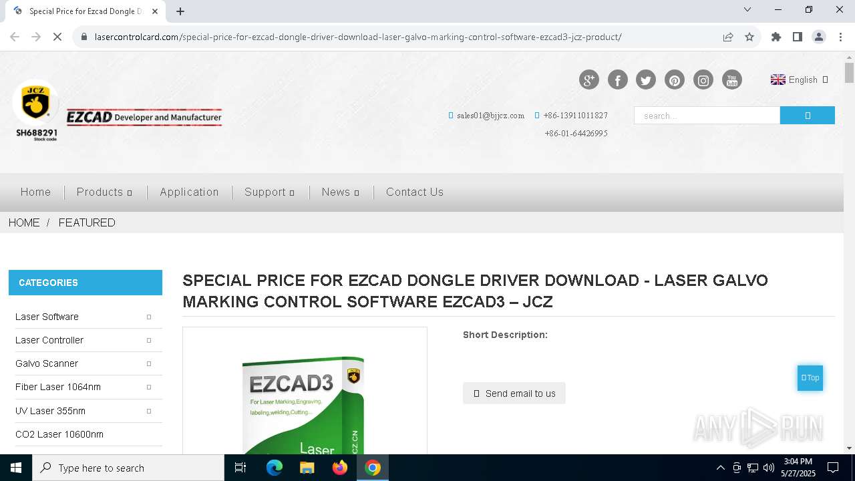The height and width of the screenshot is (481, 855).
Task: Launch Firefox from the taskbar
Action: tap(340, 468)
